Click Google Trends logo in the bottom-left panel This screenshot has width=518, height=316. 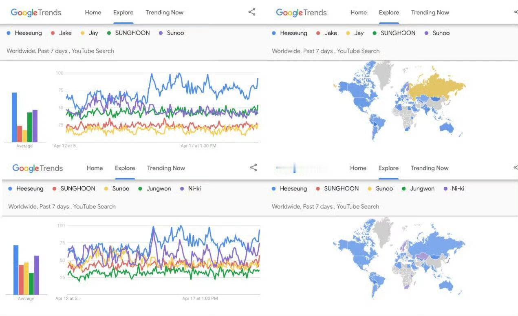pos(37,168)
